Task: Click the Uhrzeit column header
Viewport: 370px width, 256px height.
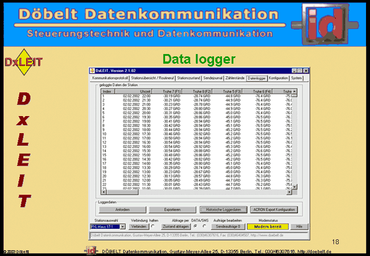Action: (x=133, y=91)
